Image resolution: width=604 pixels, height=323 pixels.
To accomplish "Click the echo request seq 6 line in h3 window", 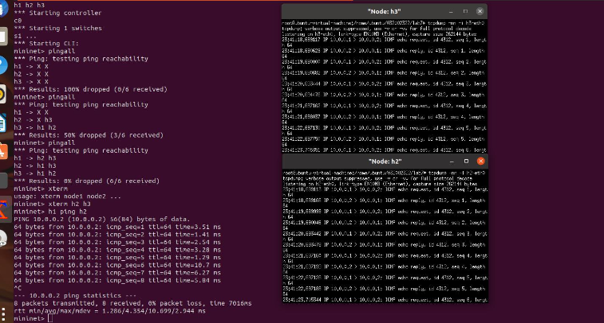I will [384, 150].
